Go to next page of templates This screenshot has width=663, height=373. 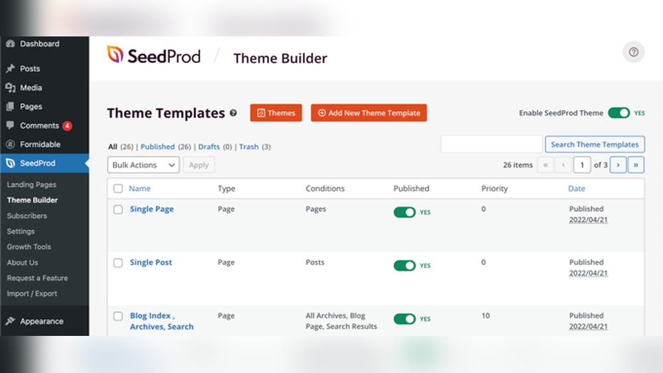(x=618, y=165)
